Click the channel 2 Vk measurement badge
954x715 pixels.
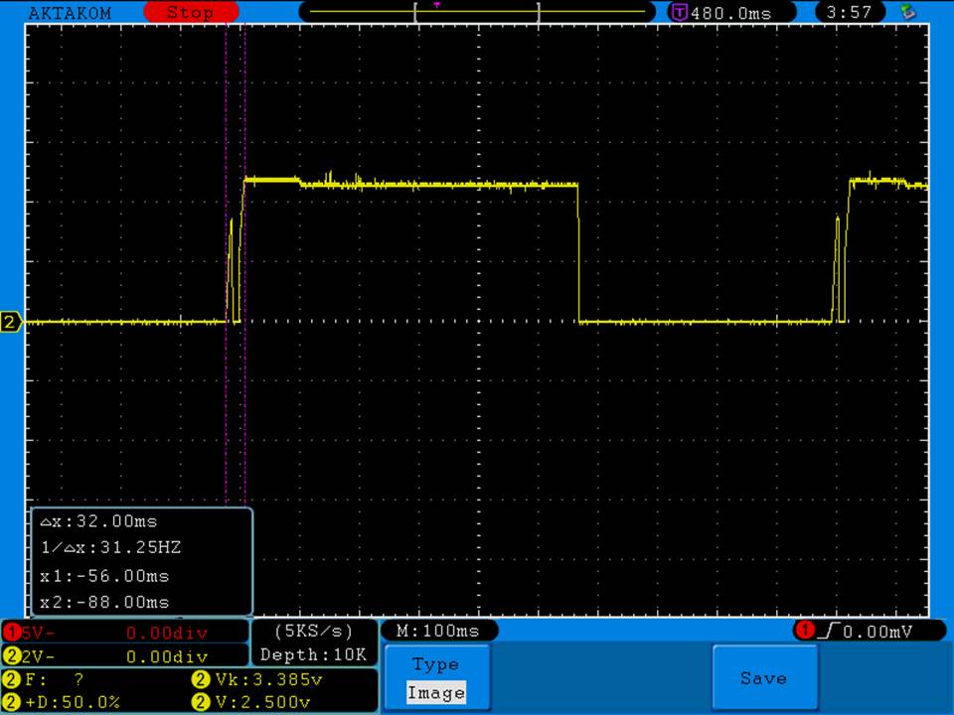click(x=197, y=680)
